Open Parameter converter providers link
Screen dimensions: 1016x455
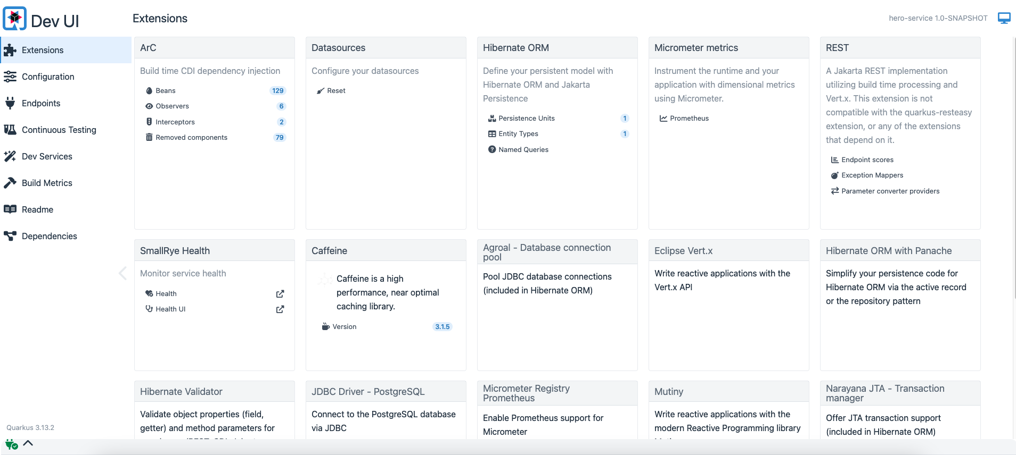(x=890, y=191)
